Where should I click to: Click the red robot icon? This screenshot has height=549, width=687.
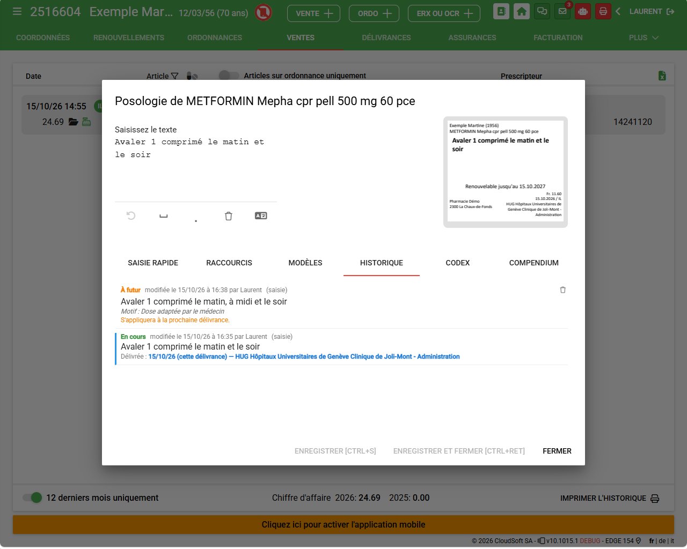click(x=583, y=11)
